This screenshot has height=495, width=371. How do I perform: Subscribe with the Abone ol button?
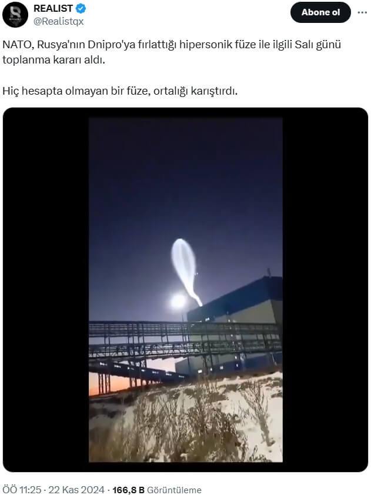[320, 12]
